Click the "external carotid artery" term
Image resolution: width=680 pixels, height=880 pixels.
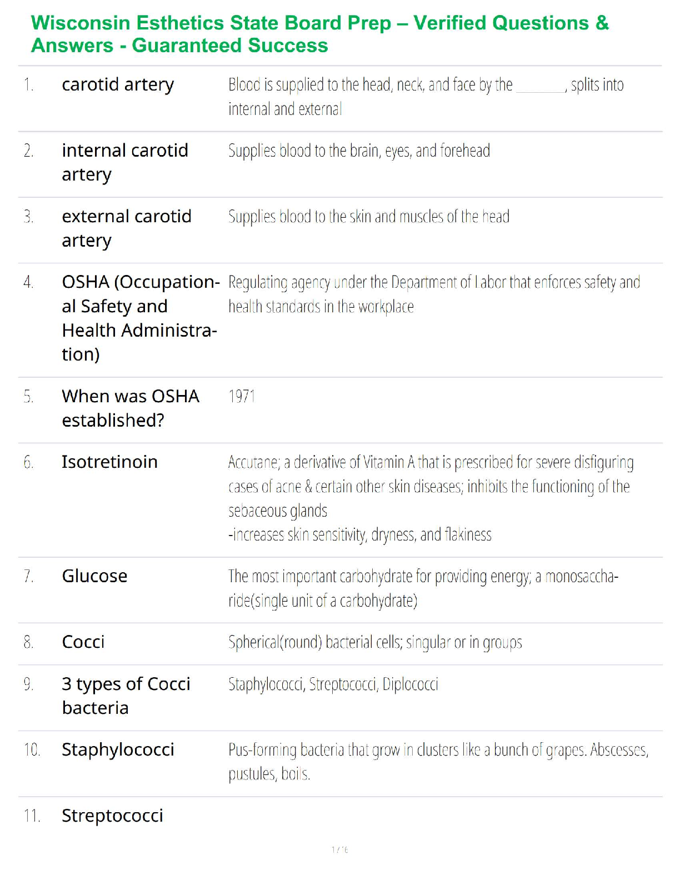coord(127,228)
